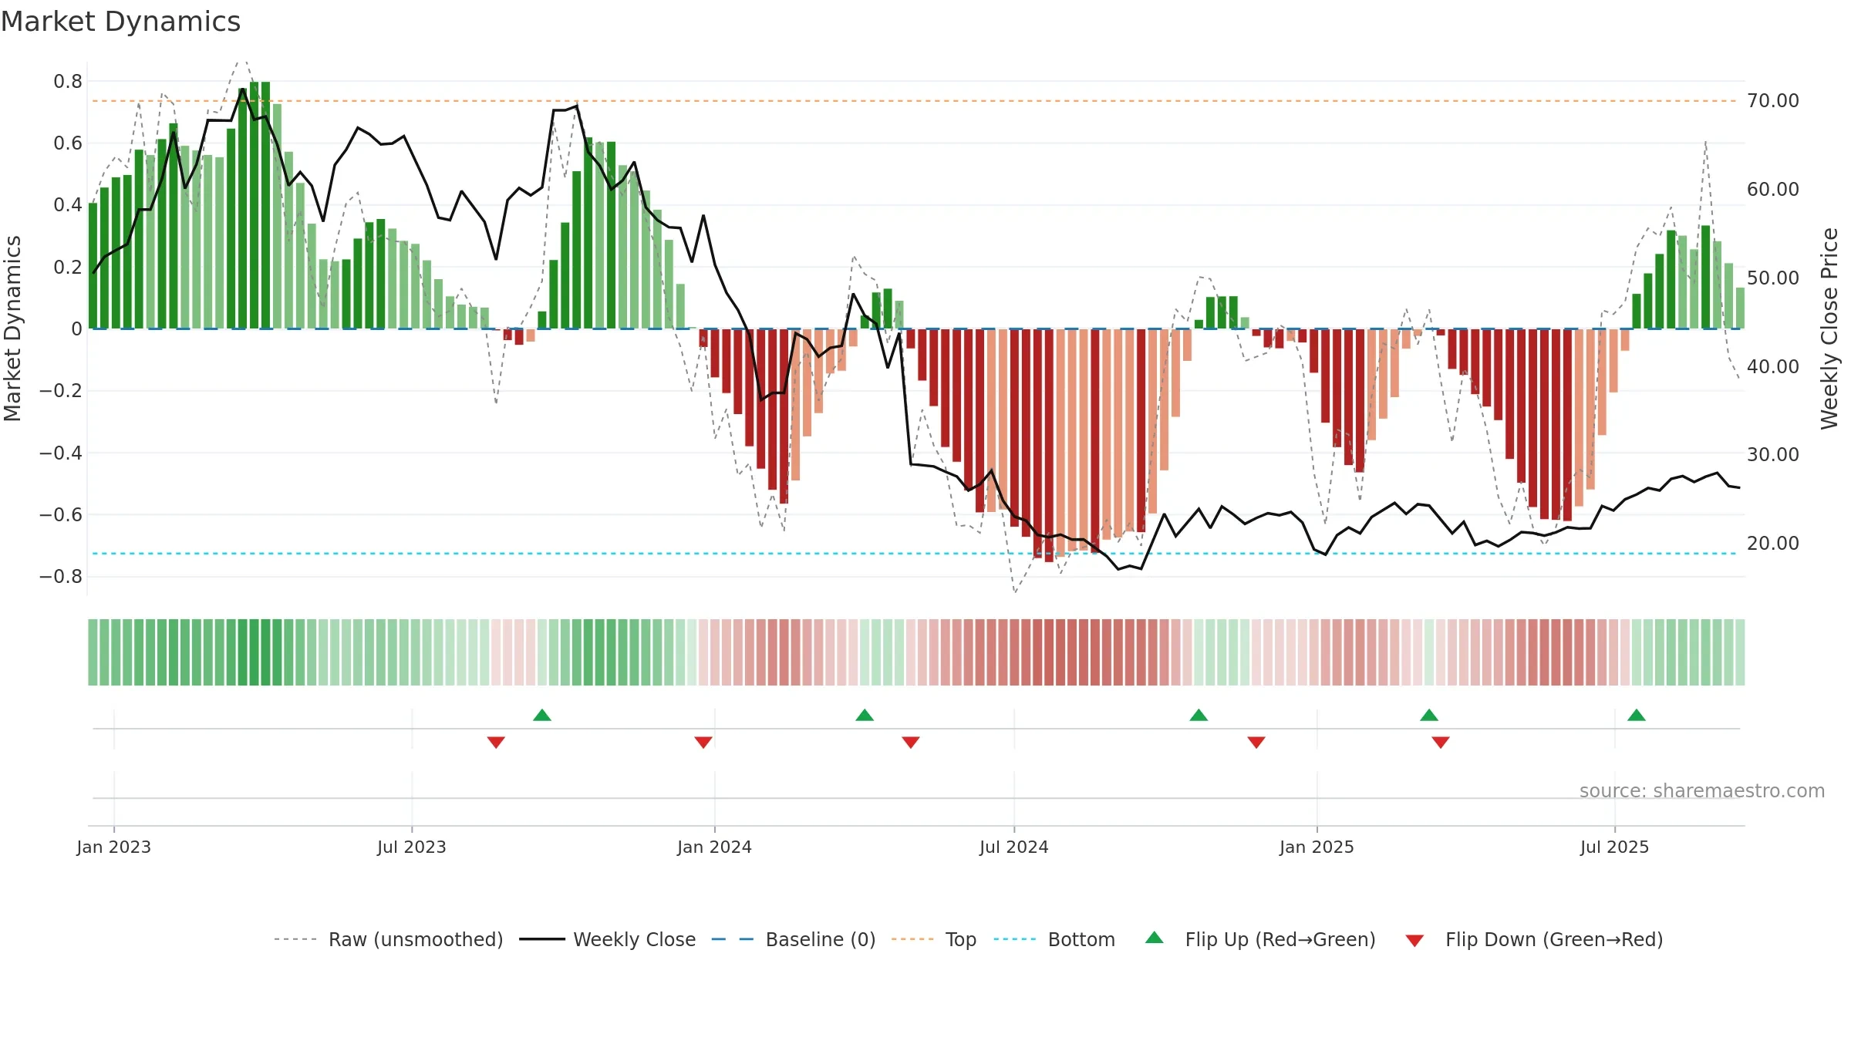
Task: Click the Jul 2024 x-axis label
Action: pos(1014,847)
